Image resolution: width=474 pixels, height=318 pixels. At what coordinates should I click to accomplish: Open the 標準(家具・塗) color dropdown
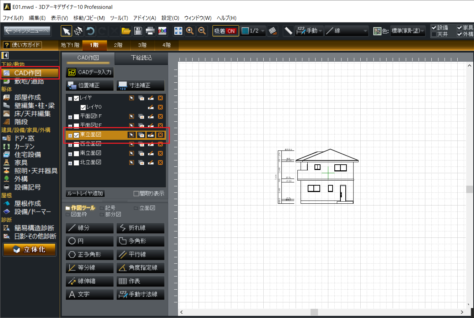click(x=408, y=31)
